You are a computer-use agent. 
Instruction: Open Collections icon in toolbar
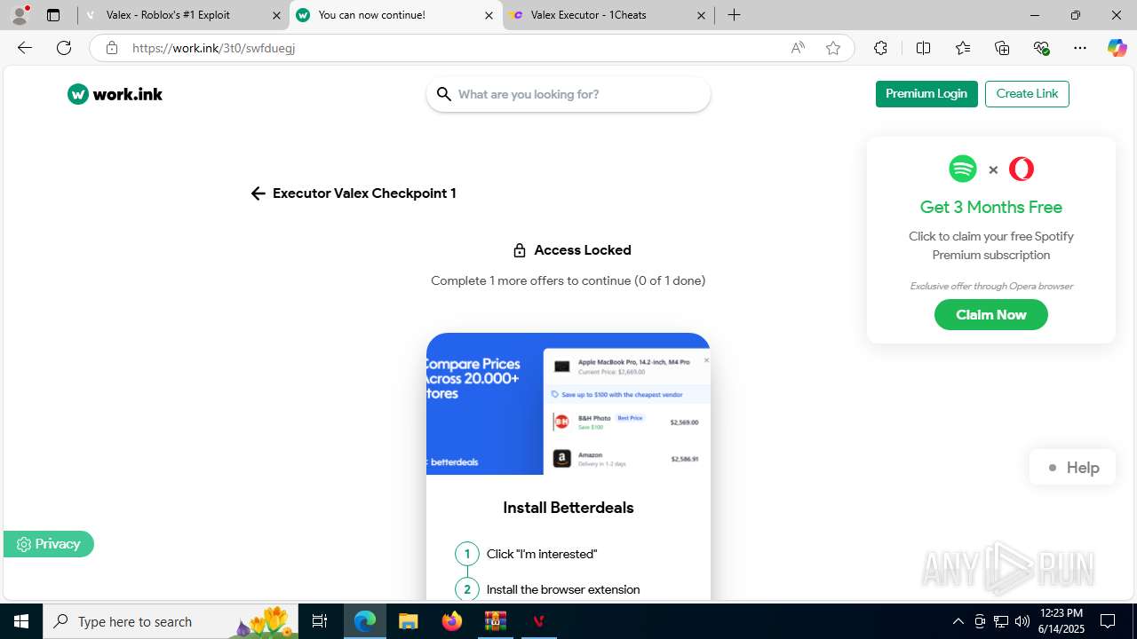click(x=1002, y=48)
